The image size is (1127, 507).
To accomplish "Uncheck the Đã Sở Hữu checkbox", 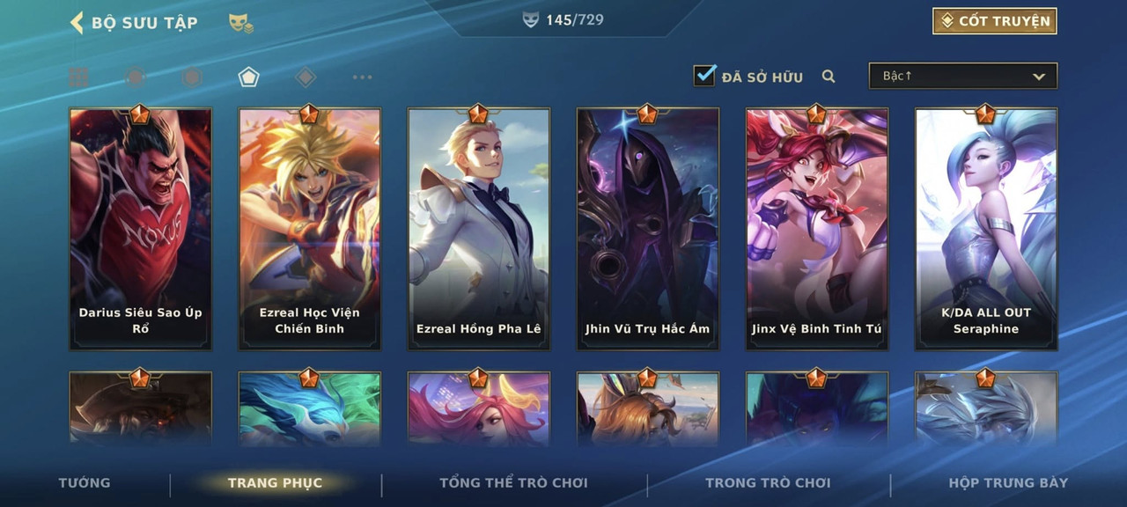I will coord(704,76).
